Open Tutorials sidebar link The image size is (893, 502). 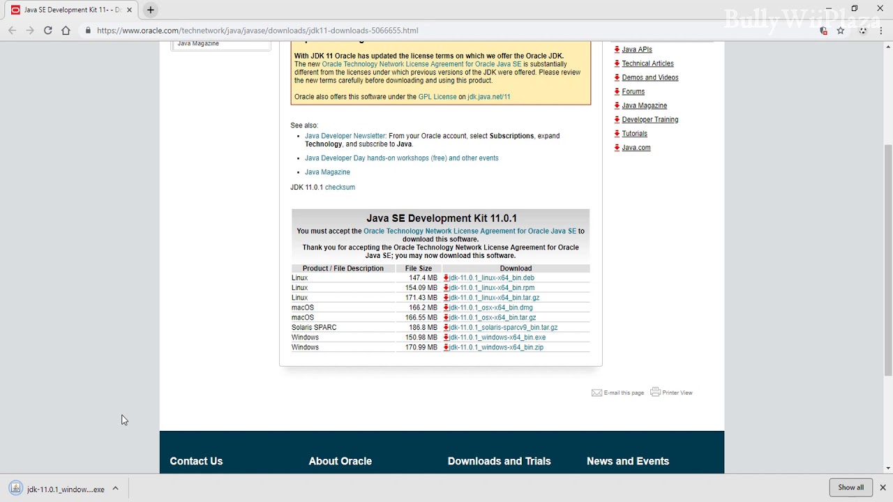[x=634, y=133]
